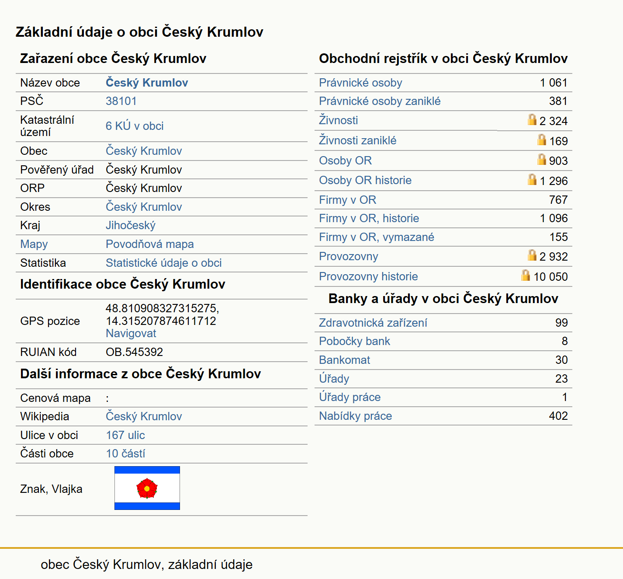Viewport: 623px width, 579px height.
Task: Click Navigovat under GPS coordinates
Action: tap(131, 333)
